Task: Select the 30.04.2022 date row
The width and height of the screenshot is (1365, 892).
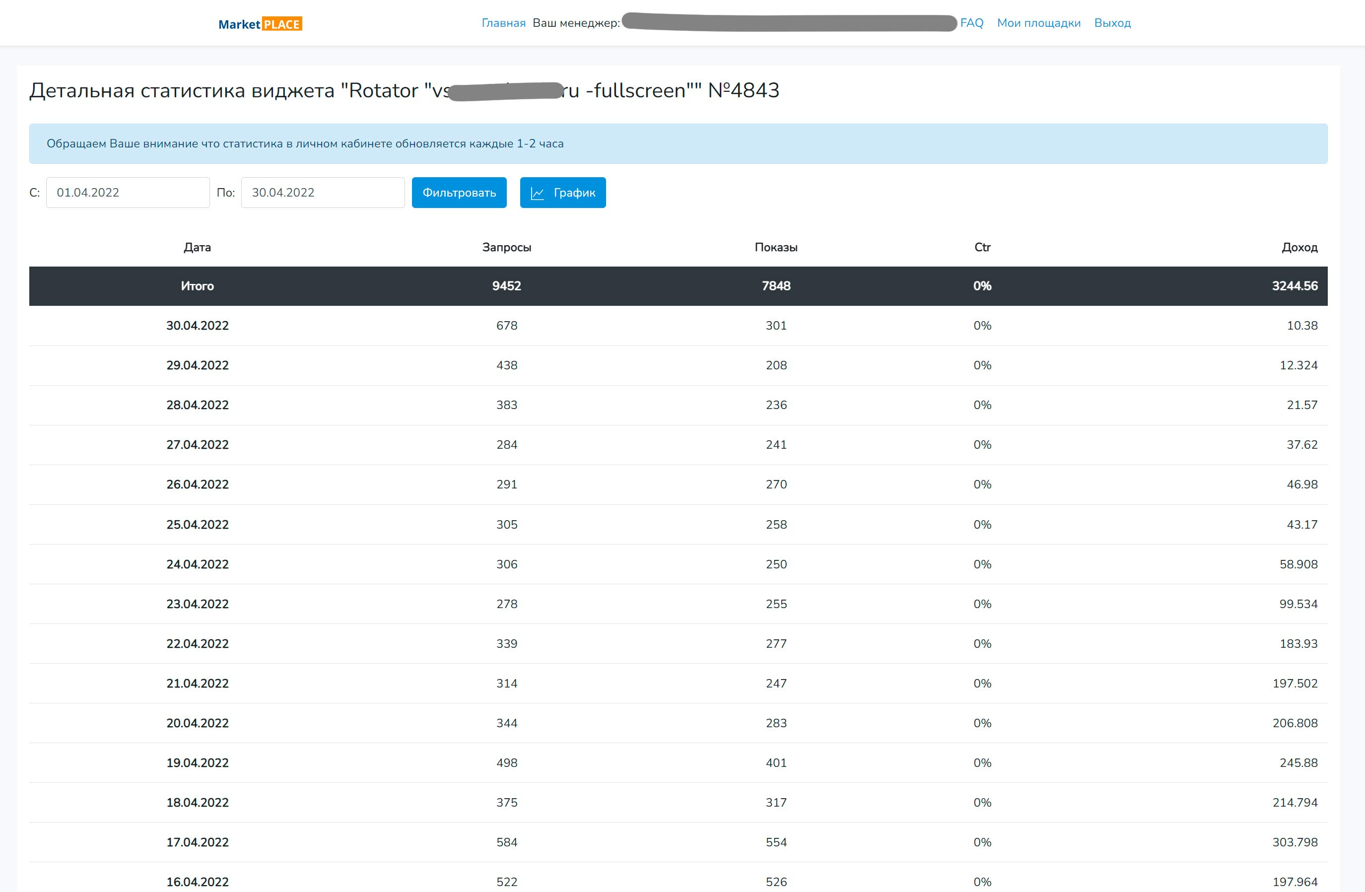Action: click(x=197, y=325)
